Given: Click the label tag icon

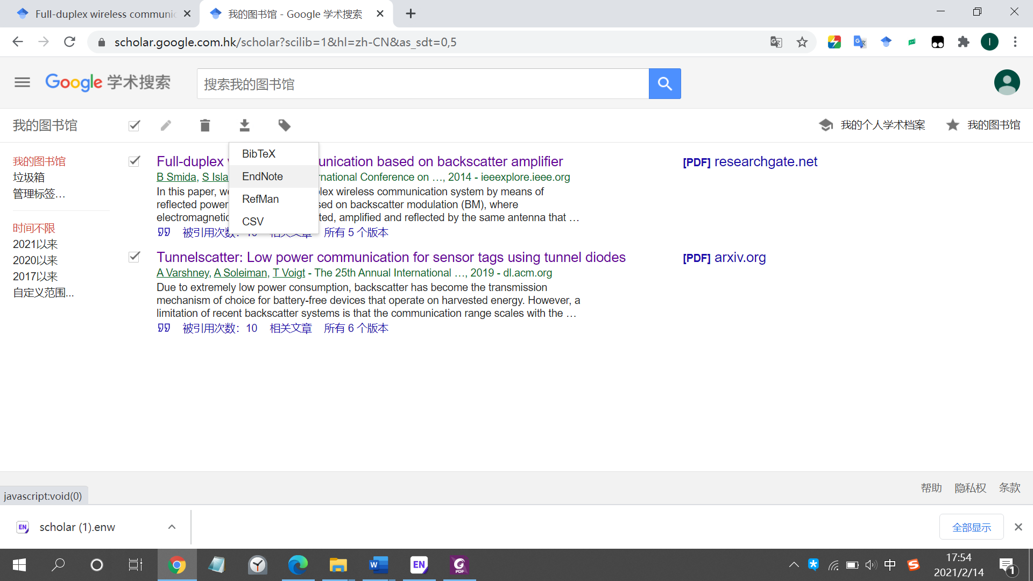Looking at the screenshot, I should [284, 125].
